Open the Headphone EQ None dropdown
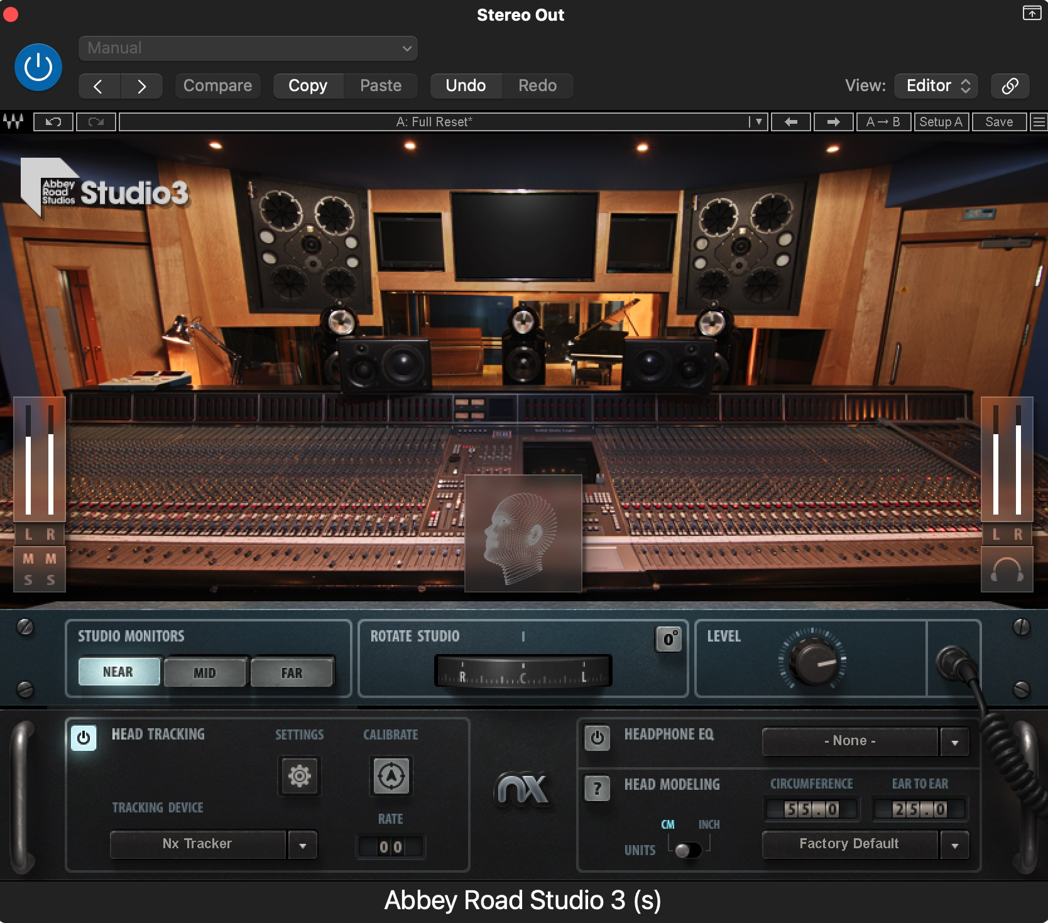This screenshot has height=923, width=1048. [x=954, y=741]
